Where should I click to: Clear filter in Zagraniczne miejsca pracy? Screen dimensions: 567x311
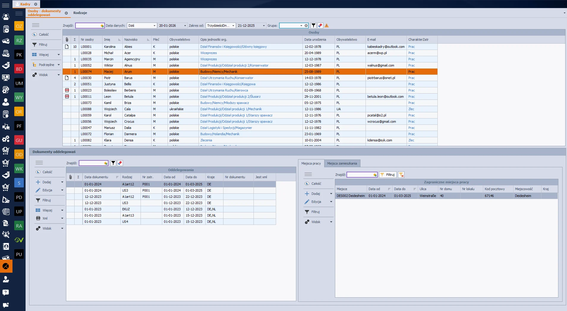(401, 175)
